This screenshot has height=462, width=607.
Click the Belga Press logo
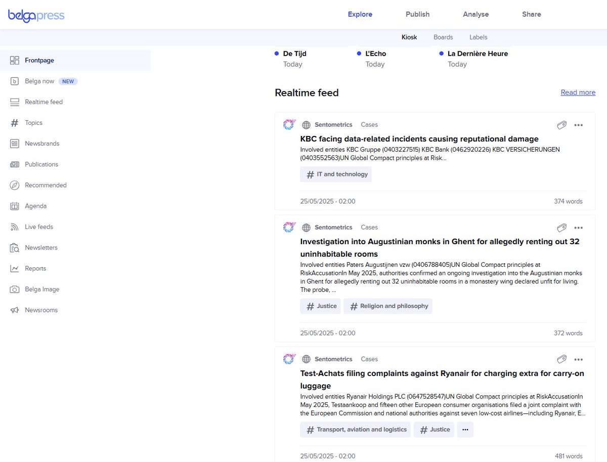(36, 15)
